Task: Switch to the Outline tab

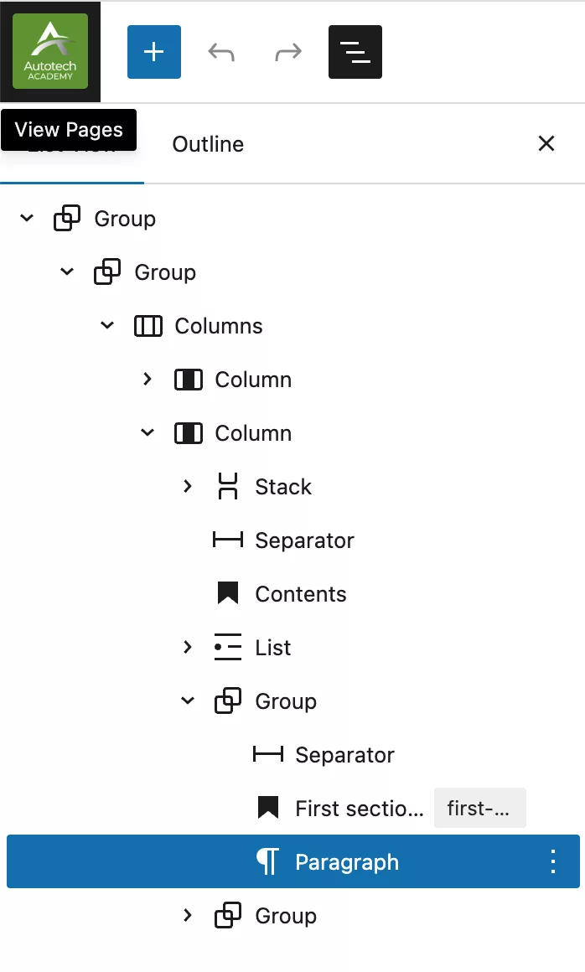Action: click(x=208, y=144)
